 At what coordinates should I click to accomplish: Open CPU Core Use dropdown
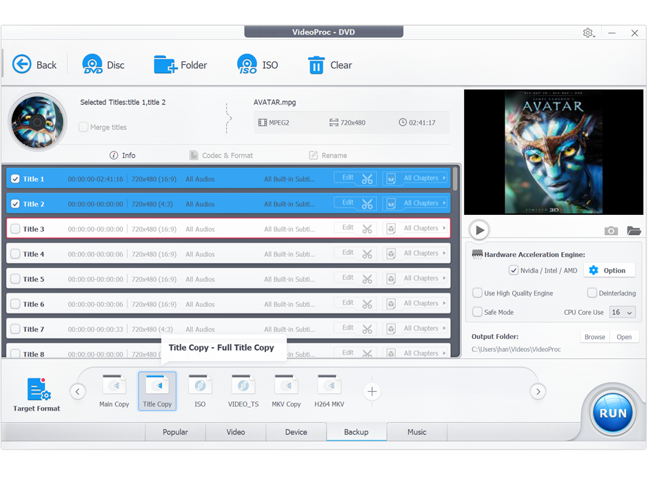point(622,312)
